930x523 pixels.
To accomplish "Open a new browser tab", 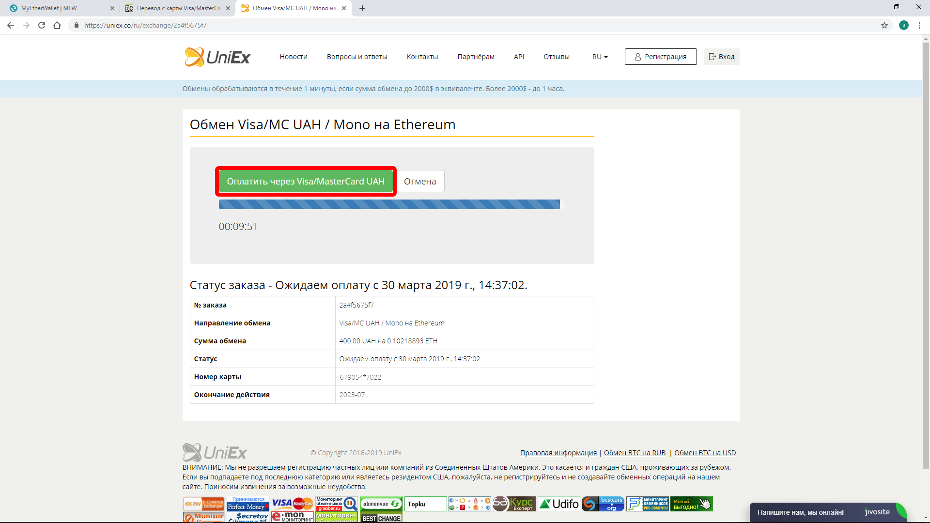I will point(362,8).
